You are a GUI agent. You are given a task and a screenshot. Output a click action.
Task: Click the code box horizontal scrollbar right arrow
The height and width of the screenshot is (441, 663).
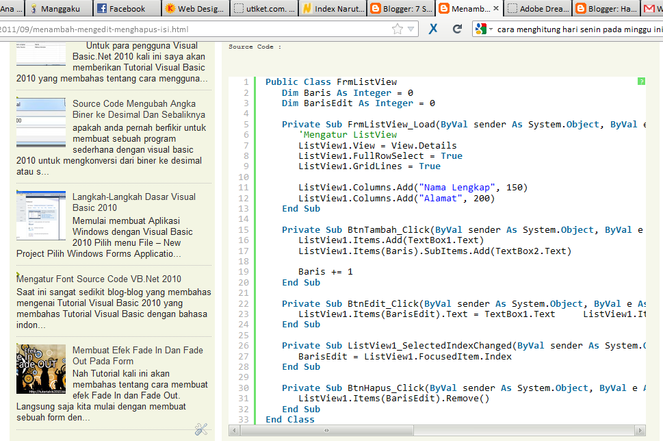pyautogui.click(x=640, y=430)
